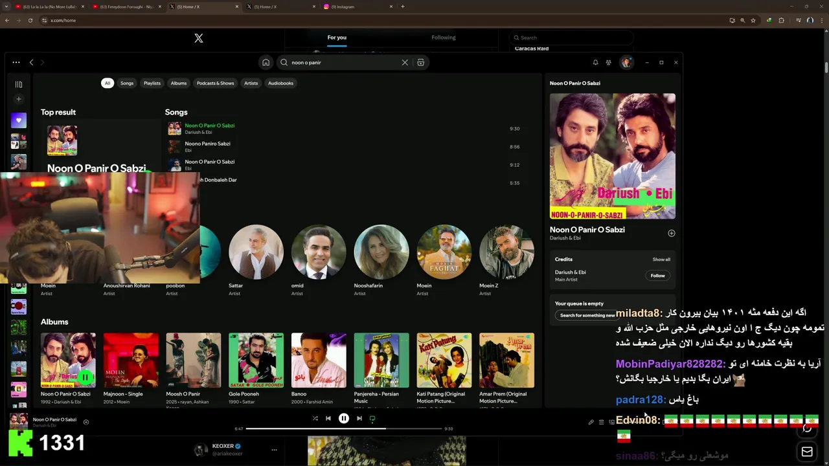Image resolution: width=829 pixels, height=466 pixels.
Task: Switch to the Following tab on X
Action: pyautogui.click(x=444, y=38)
